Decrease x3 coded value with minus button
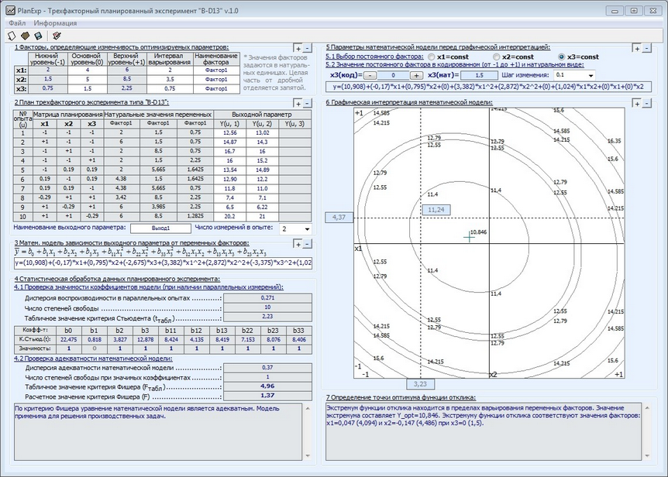This screenshot has height=477, width=668. pos(370,75)
